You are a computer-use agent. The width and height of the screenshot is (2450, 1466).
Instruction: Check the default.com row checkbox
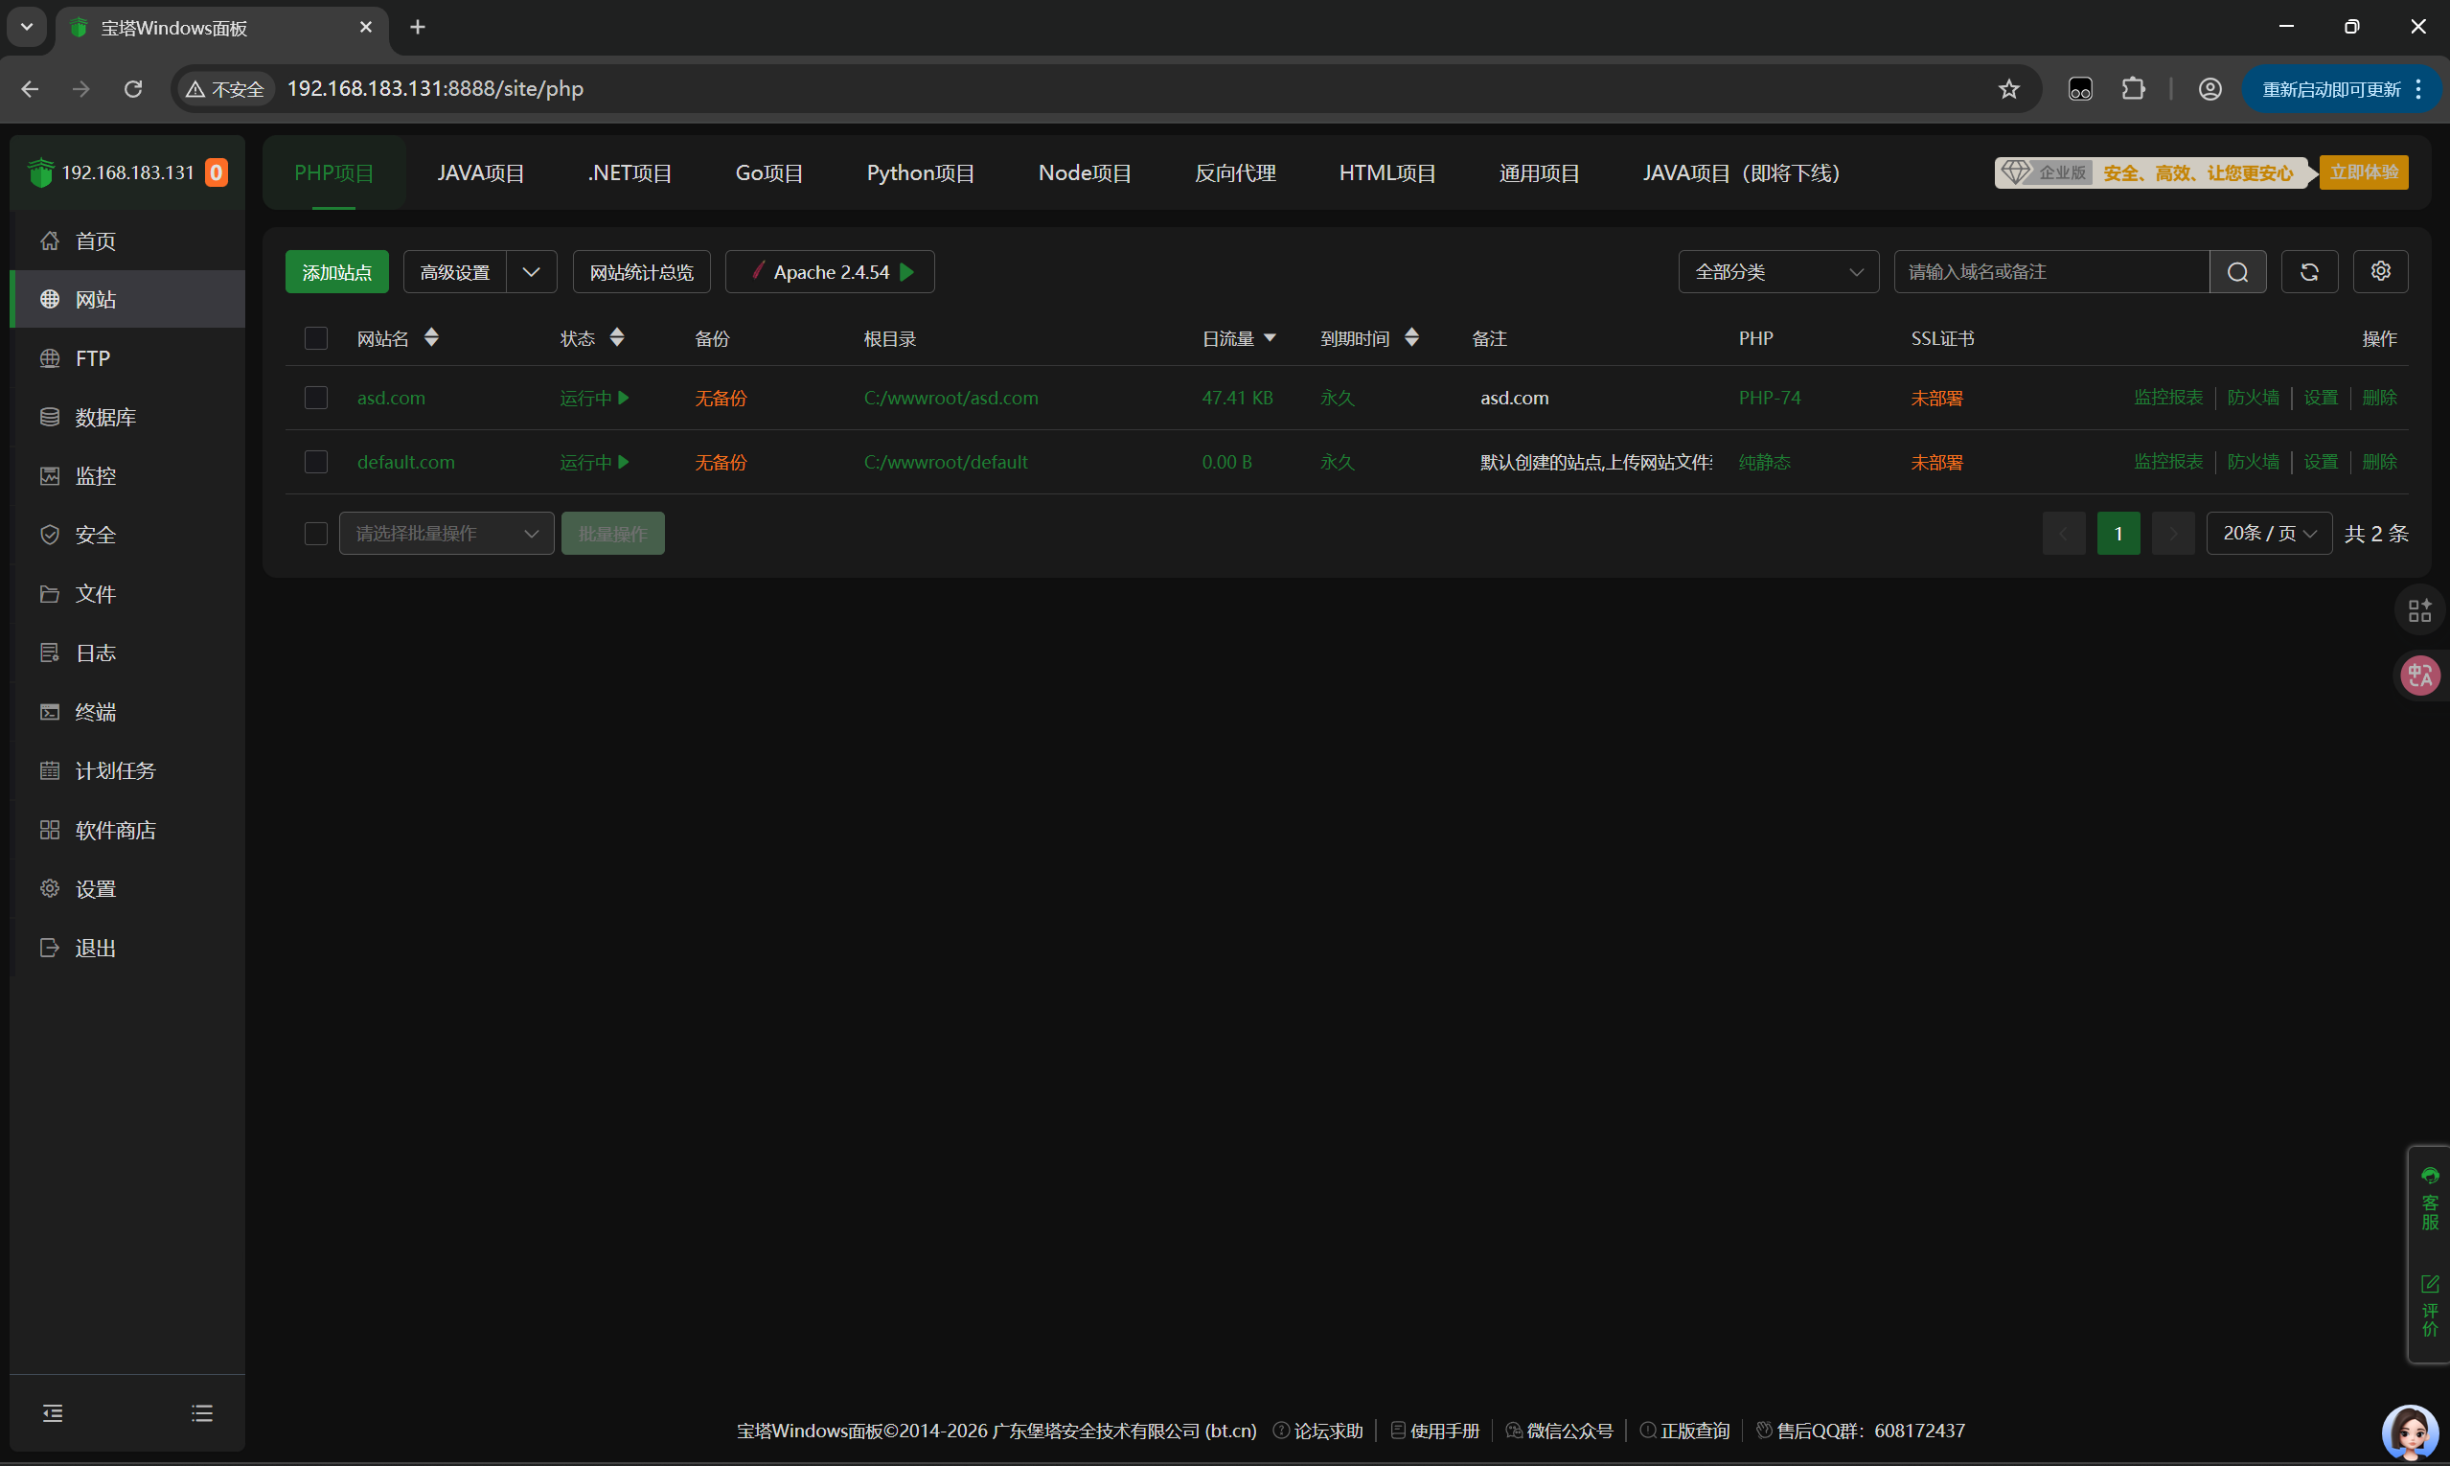click(x=316, y=463)
